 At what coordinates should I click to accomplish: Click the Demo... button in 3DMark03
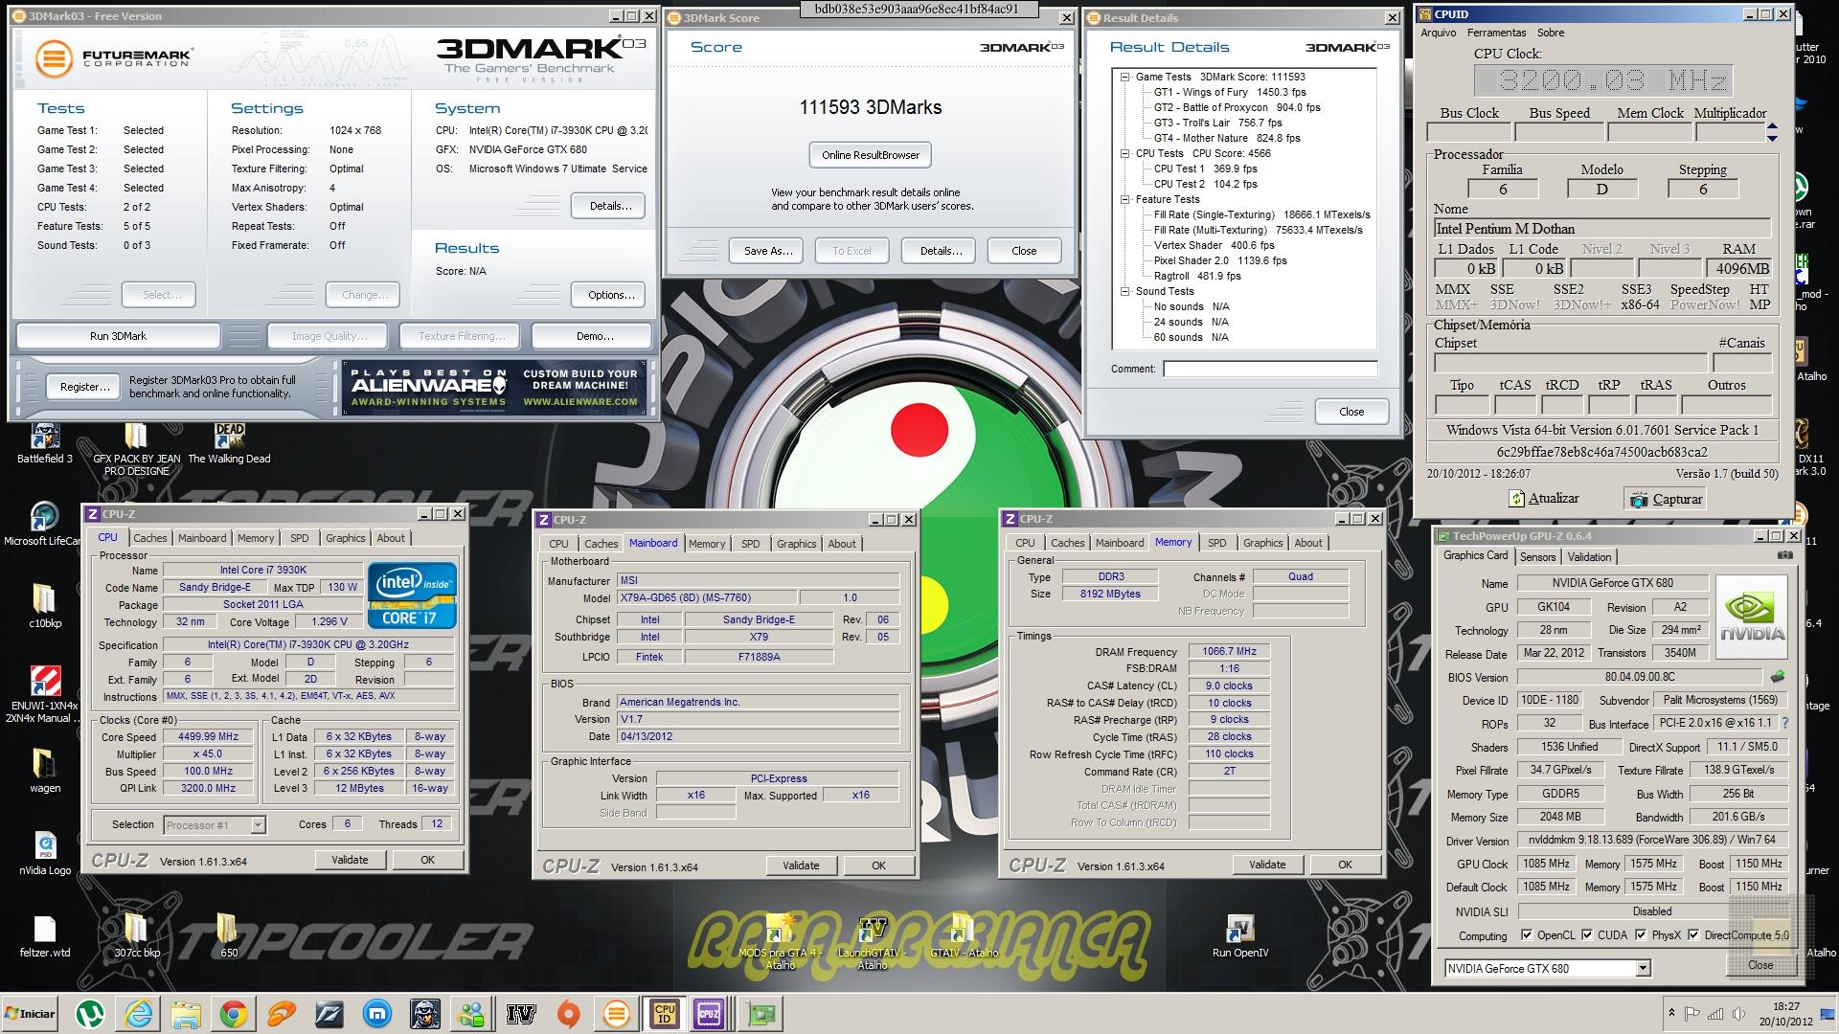594,336
